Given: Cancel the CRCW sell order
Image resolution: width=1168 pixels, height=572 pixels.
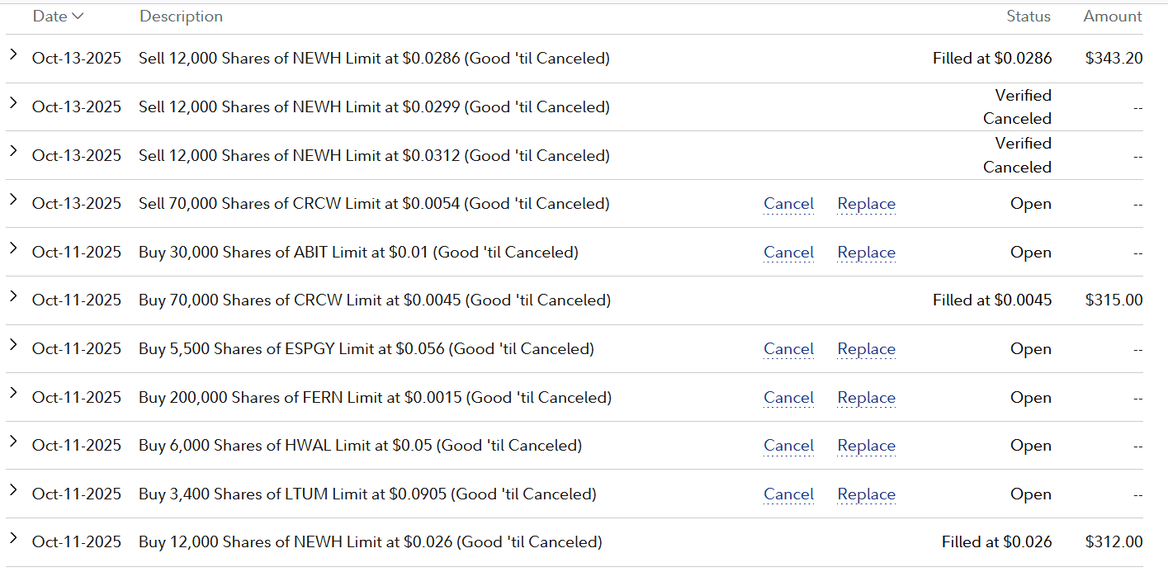Looking at the screenshot, I should tap(788, 204).
